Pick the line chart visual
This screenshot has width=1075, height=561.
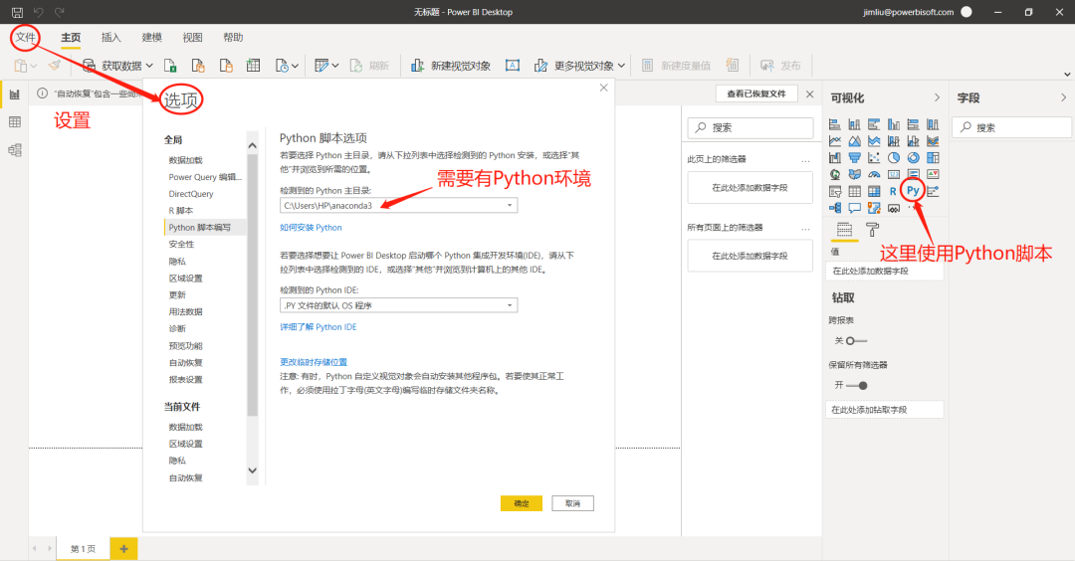[x=835, y=141]
